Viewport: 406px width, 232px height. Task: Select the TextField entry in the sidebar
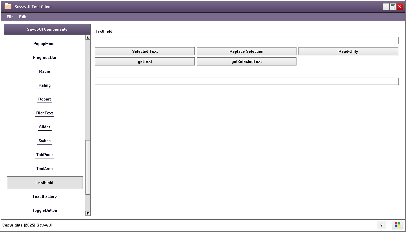pos(44,183)
